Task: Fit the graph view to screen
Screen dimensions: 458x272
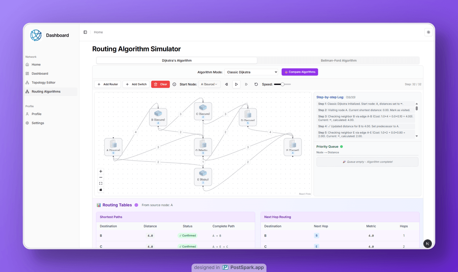Action: click(101, 183)
